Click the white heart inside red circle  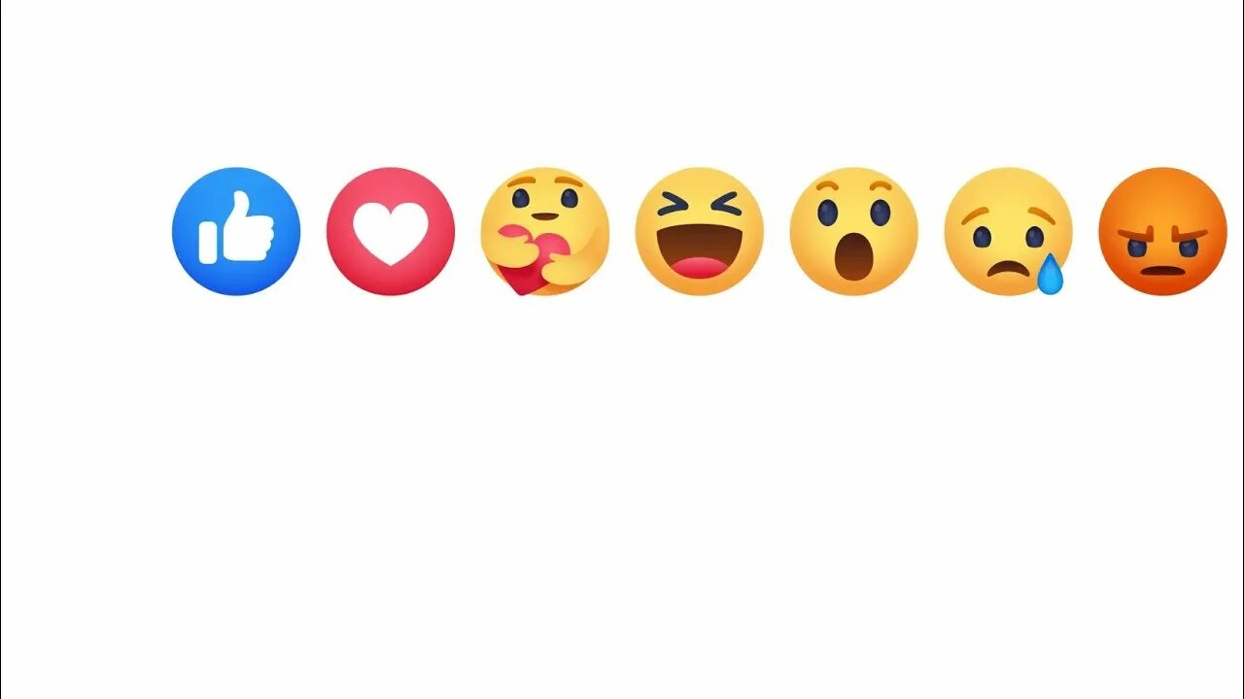(x=391, y=234)
